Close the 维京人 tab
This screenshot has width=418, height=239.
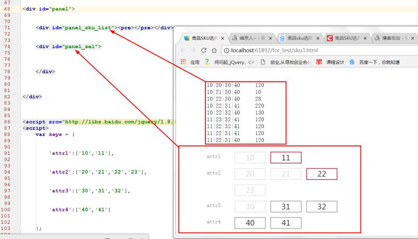point(270,38)
